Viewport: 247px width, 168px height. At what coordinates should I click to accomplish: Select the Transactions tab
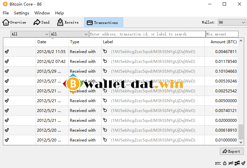104,22
